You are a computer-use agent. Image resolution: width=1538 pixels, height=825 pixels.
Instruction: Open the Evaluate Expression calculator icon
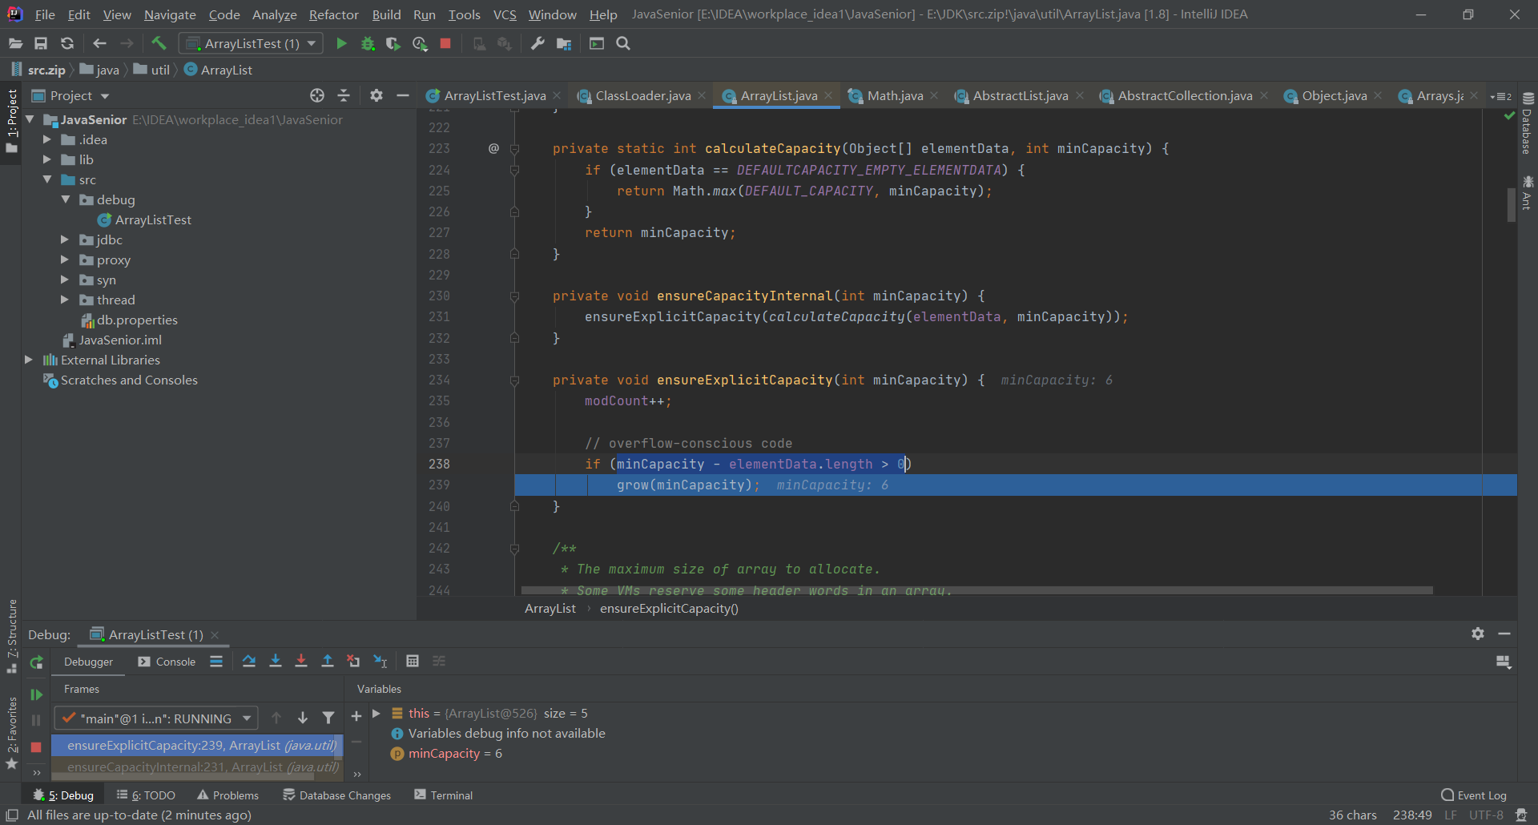[x=413, y=661]
